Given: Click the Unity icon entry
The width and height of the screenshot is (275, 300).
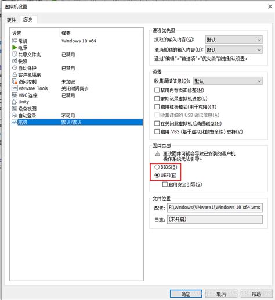Looking at the screenshot, I should click(x=15, y=102).
